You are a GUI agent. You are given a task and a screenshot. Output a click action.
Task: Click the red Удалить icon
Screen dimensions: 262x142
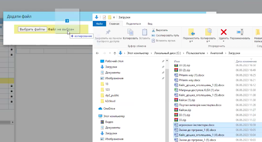coord(223,32)
